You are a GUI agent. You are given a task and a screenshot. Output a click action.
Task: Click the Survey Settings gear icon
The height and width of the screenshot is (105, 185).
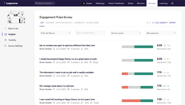(6, 46)
